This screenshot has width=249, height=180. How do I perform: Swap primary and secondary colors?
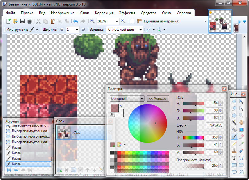click(x=121, y=106)
